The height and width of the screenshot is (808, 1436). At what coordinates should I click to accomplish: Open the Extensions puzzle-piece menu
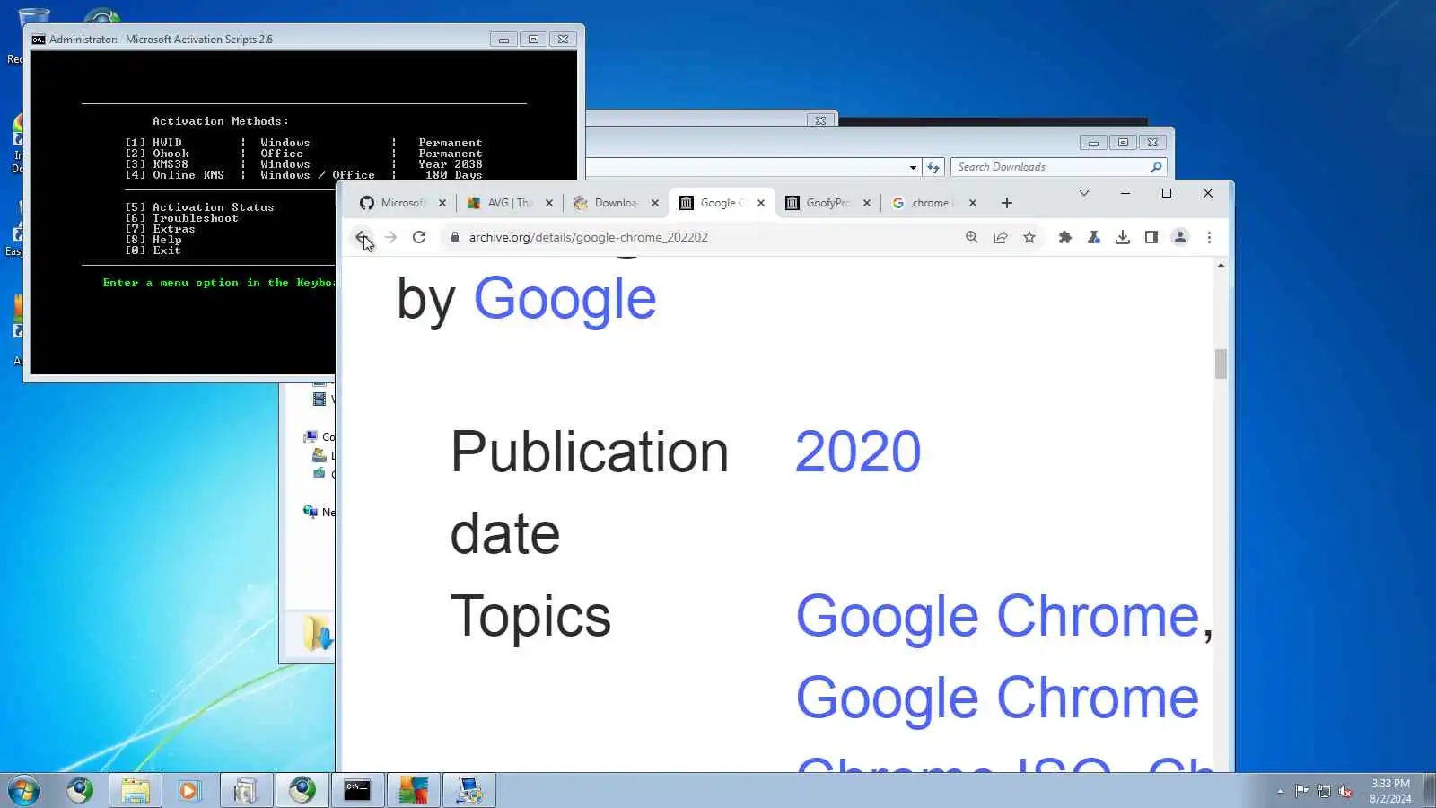point(1065,237)
